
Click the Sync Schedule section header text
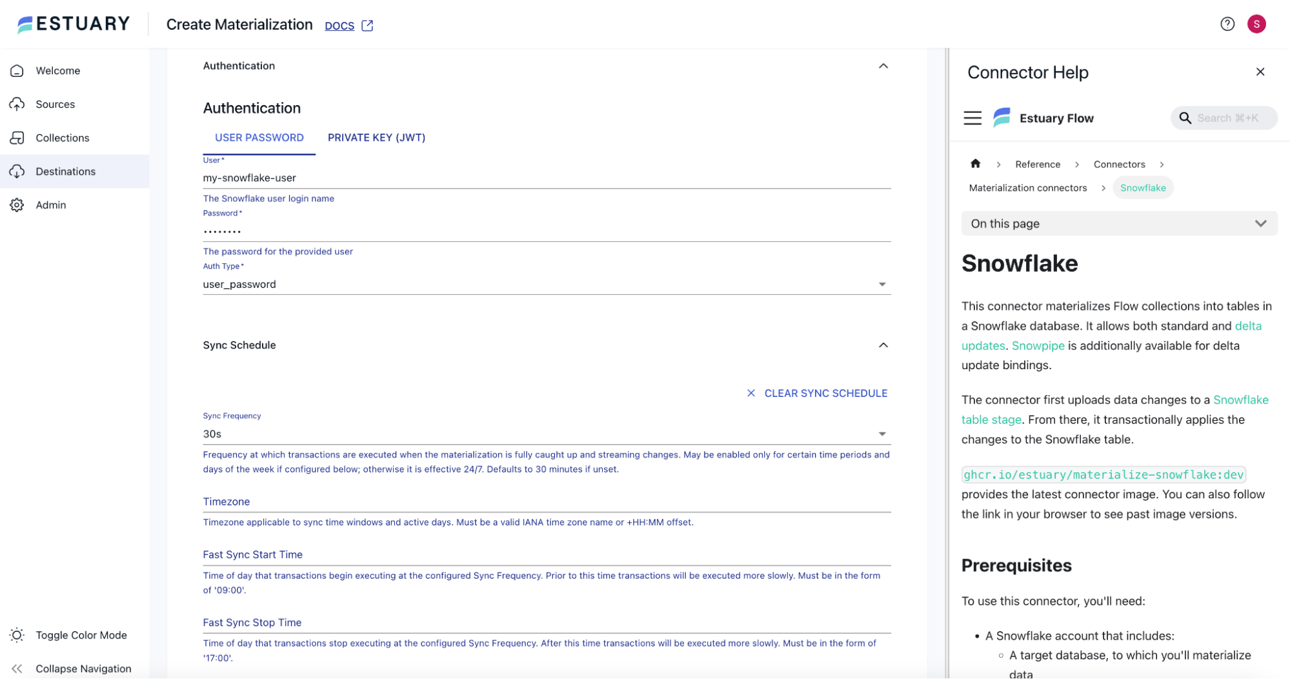(239, 345)
